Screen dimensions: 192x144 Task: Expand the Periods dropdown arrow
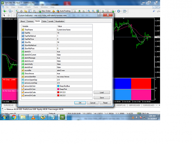click(121, 11)
